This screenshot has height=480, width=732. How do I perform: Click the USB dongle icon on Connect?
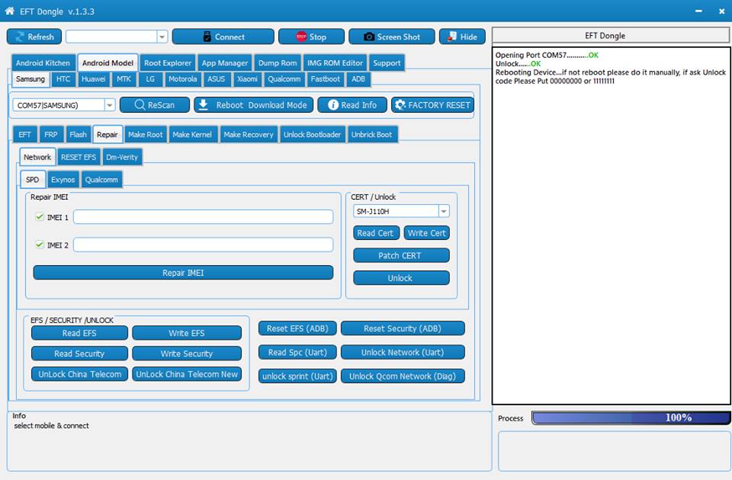pyautogui.click(x=207, y=37)
